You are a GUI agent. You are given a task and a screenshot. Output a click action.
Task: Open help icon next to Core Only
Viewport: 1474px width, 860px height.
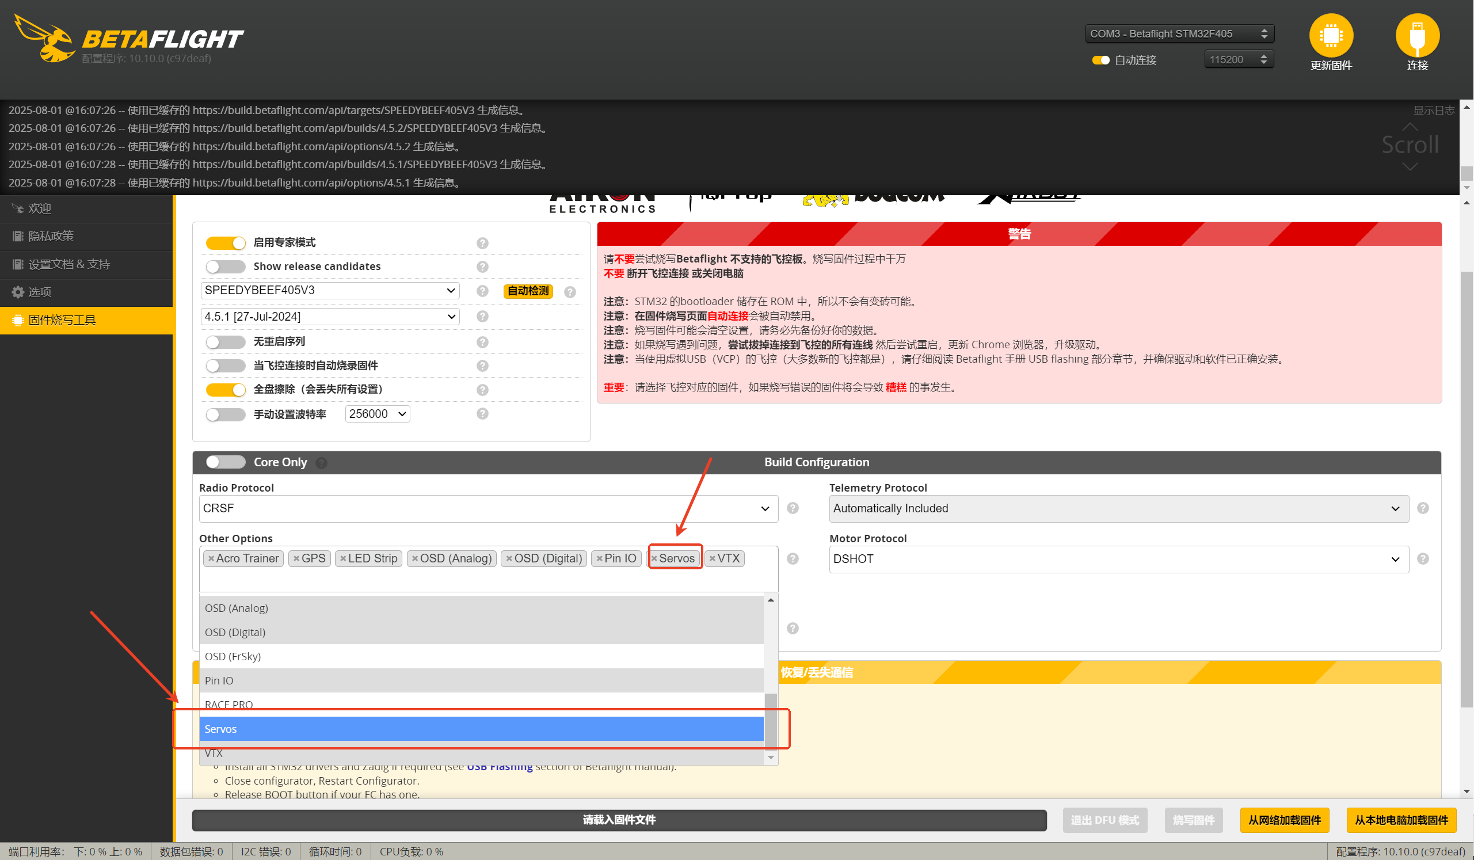(321, 463)
